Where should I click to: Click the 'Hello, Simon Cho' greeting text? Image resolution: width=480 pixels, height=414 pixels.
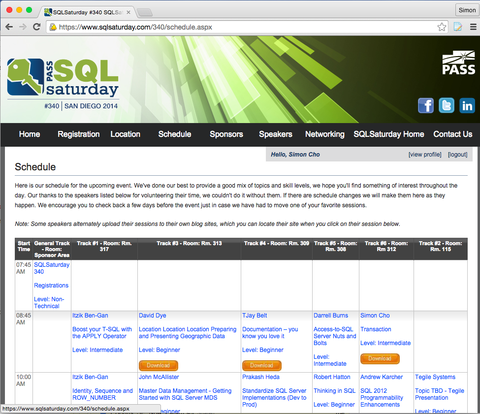(295, 155)
